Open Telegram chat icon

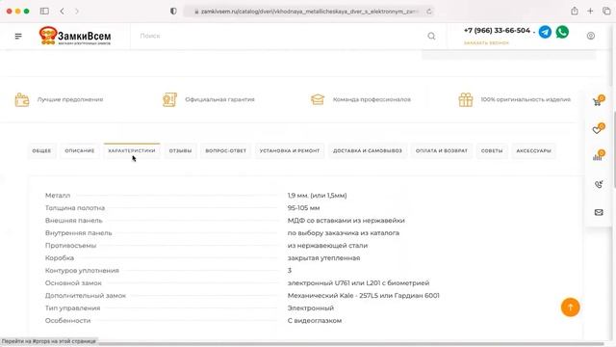point(545,32)
